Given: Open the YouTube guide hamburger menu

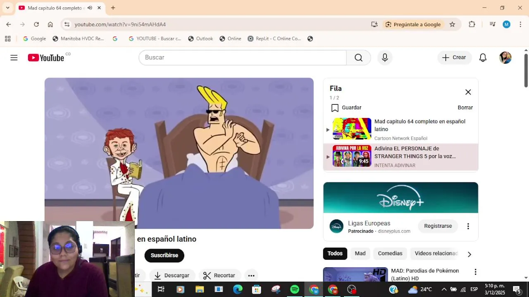Looking at the screenshot, I should 14,58.
